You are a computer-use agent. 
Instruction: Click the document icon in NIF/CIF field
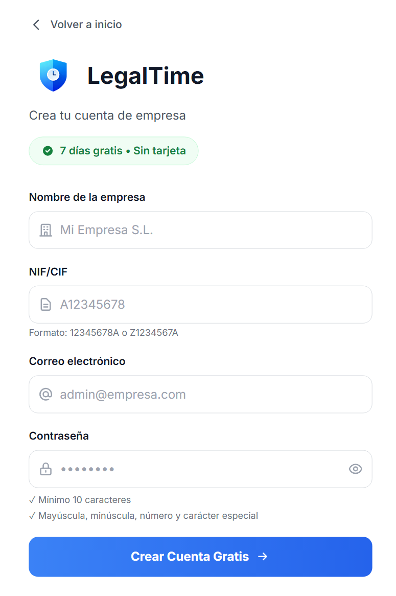[46, 305]
